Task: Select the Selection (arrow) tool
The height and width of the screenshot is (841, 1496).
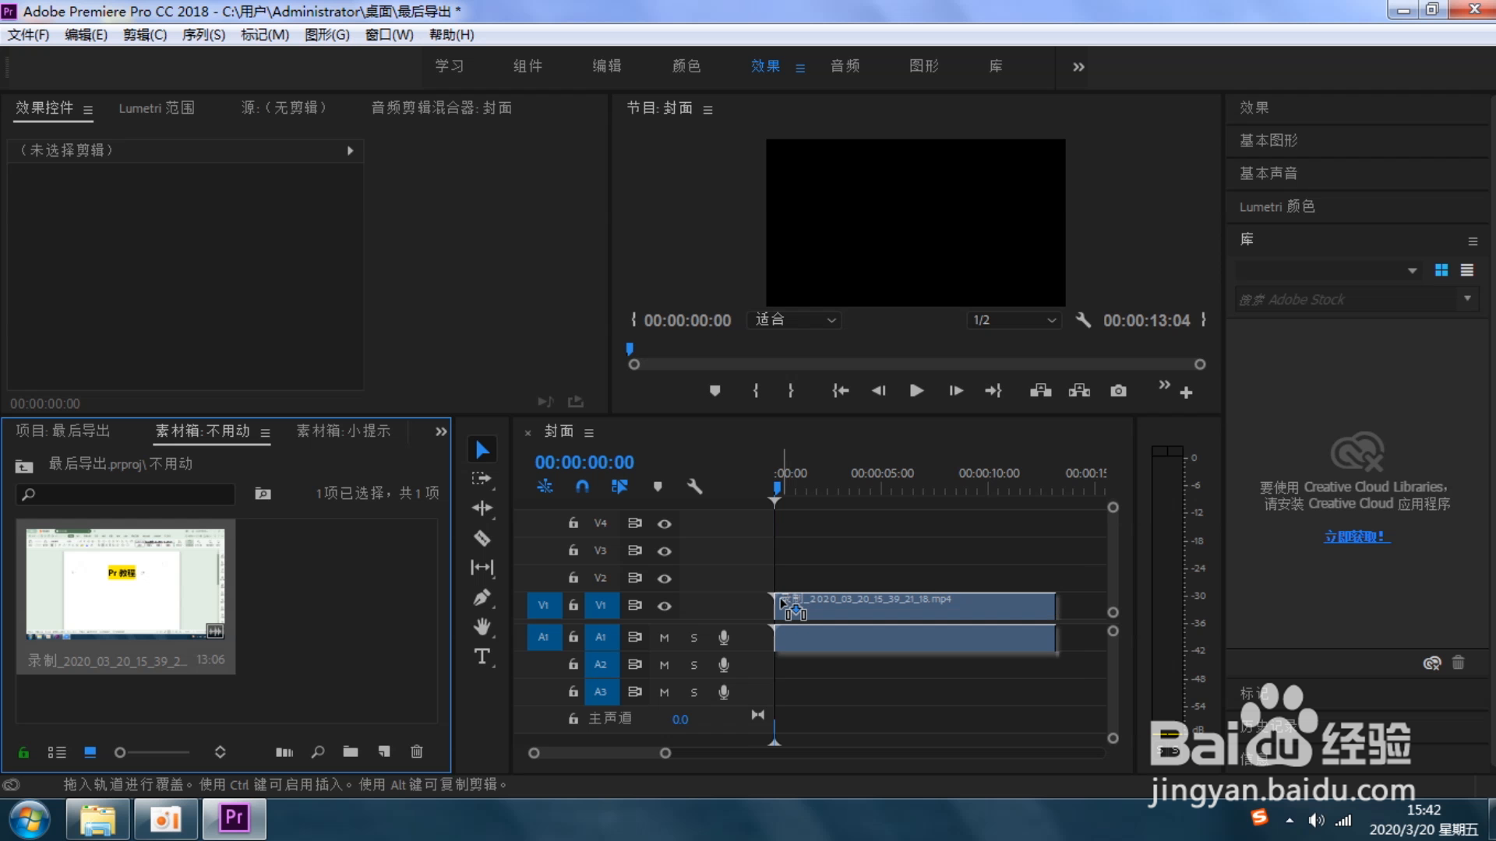Action: (482, 449)
